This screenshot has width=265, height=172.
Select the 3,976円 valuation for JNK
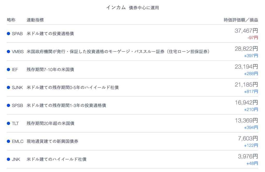click(x=248, y=156)
